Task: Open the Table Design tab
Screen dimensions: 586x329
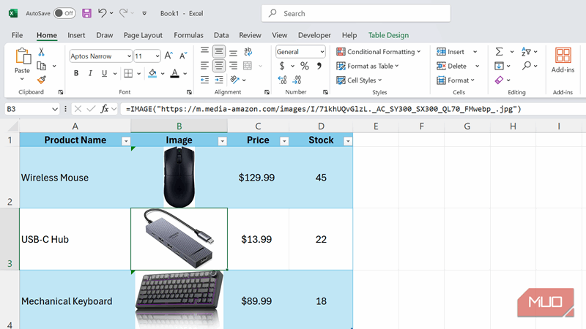Action: click(388, 35)
